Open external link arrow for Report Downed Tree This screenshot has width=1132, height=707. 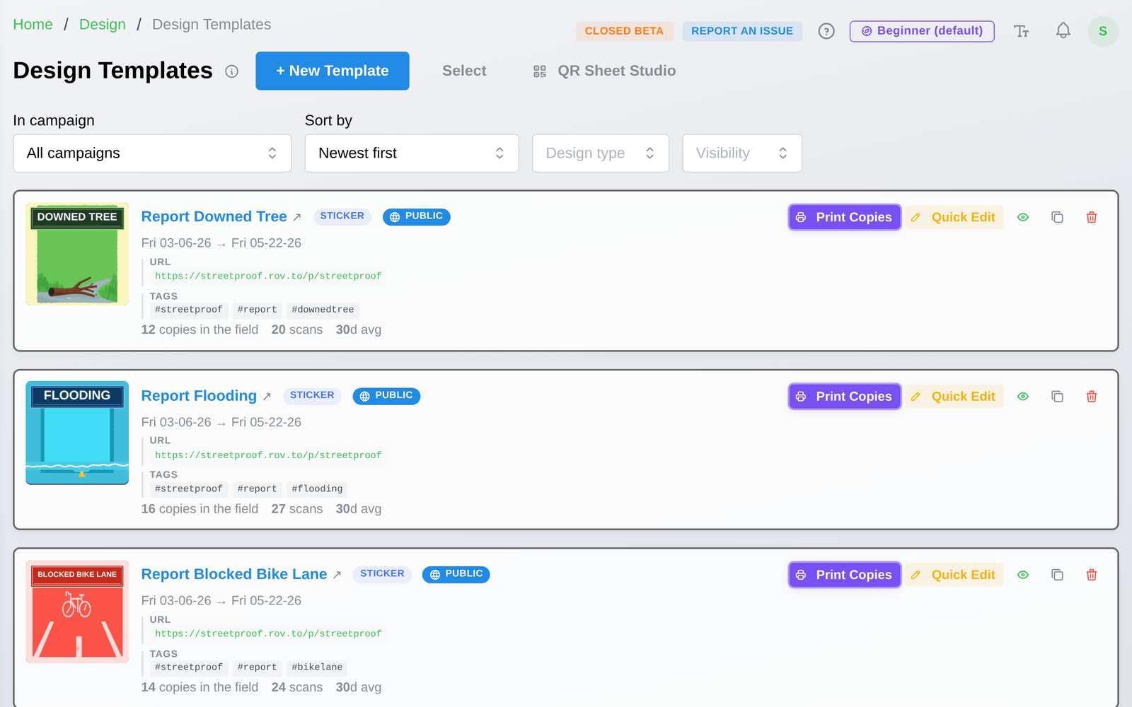297,218
